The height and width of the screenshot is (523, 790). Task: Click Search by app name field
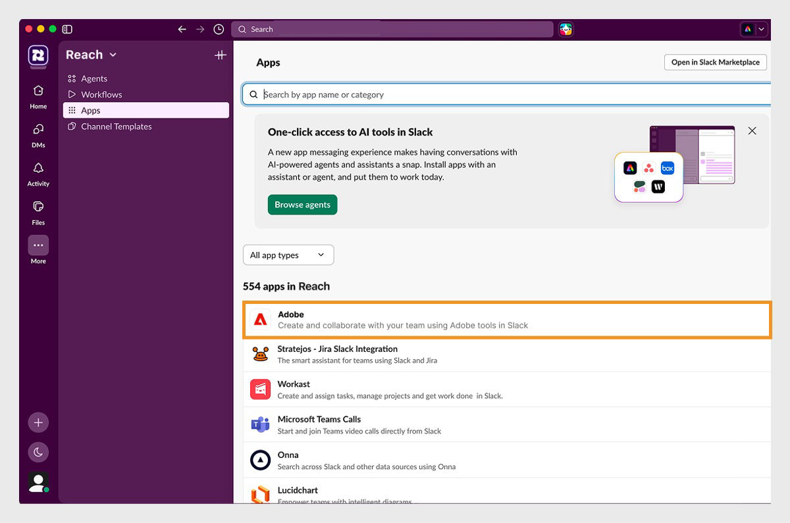(x=506, y=94)
